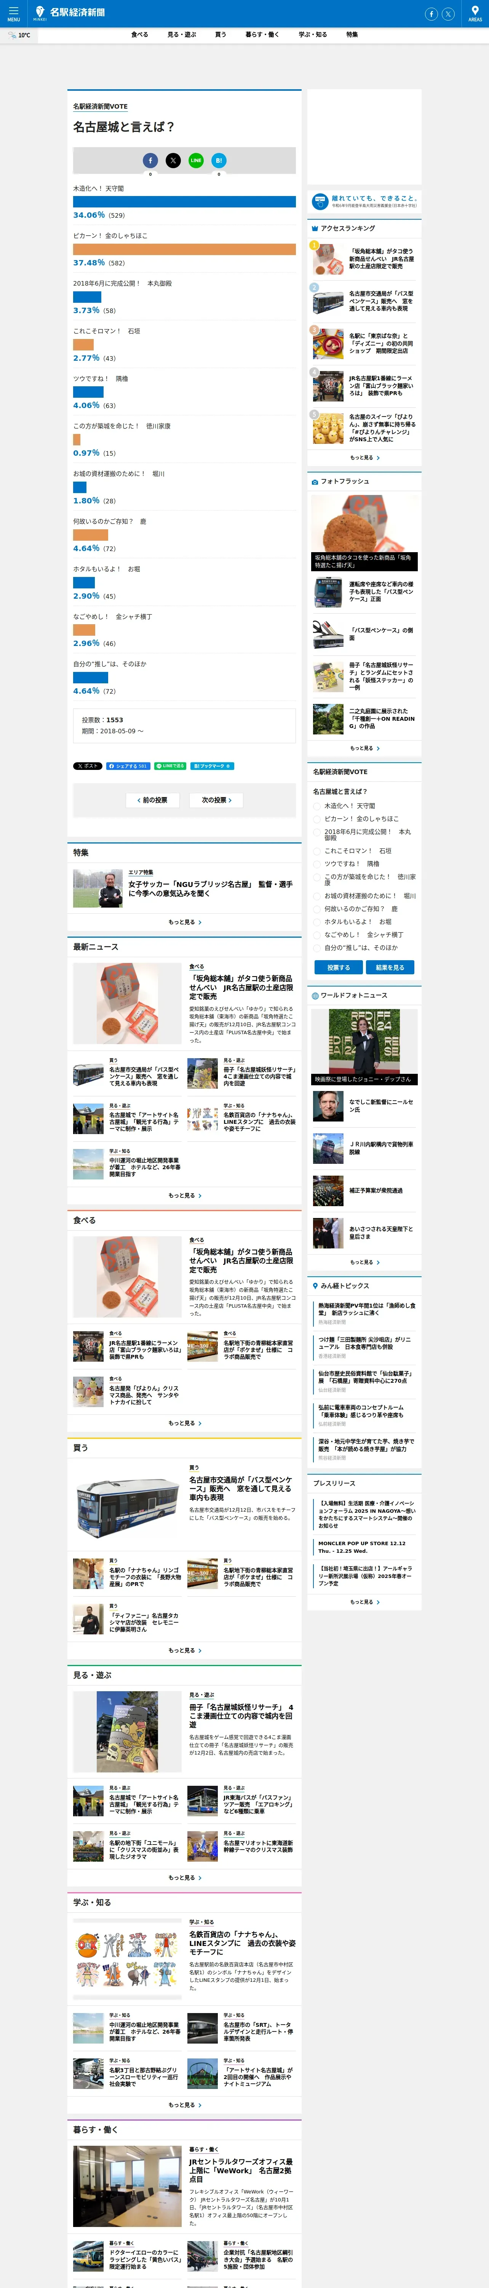Share the vote via round X icon
Screen dimensions: 489x2288
pyautogui.click(x=173, y=161)
